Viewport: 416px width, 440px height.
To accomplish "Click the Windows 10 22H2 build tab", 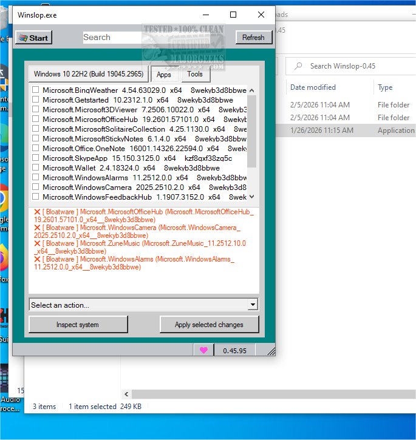I will click(x=89, y=74).
